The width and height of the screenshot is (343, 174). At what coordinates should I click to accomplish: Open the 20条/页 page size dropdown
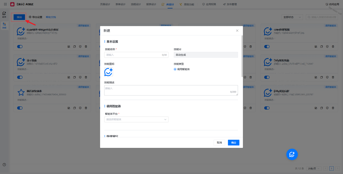click(x=314, y=169)
